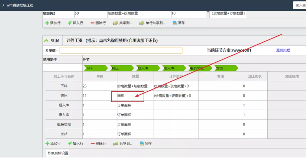Click the 更换流程 link
Viewport: 306px width, 158px height.
283,50
